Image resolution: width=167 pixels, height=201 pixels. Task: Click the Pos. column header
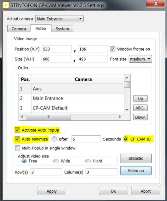click(x=25, y=79)
